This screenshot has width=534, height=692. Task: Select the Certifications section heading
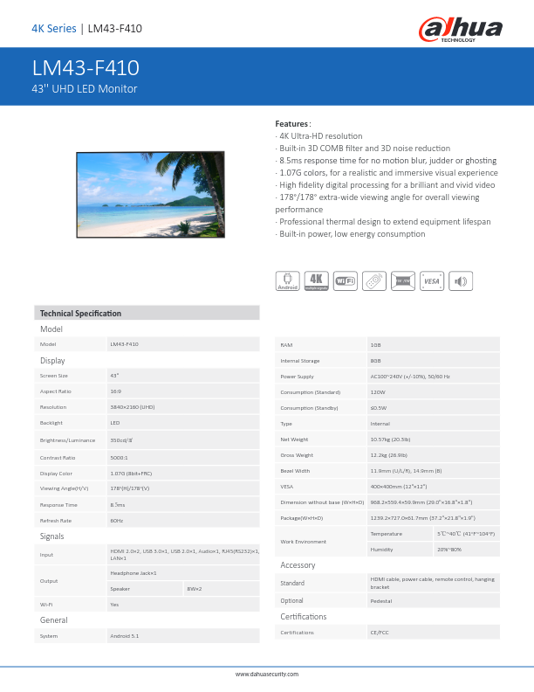[x=303, y=616]
